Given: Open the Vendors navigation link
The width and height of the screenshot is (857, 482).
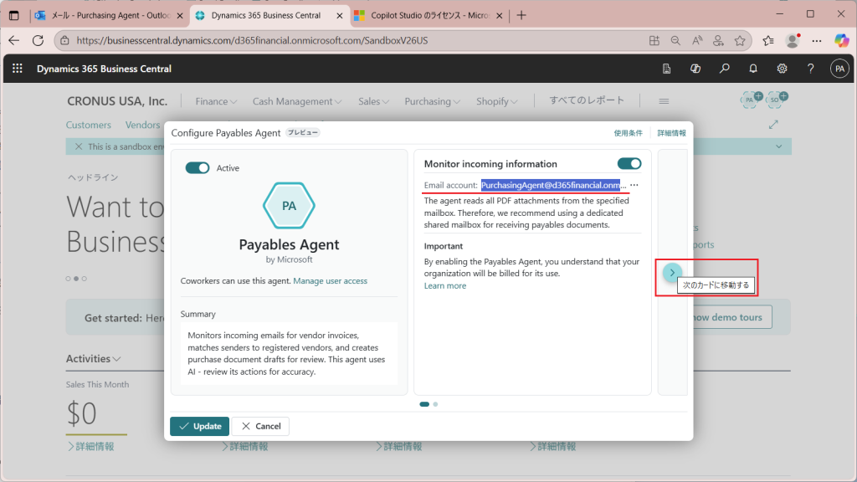Looking at the screenshot, I should point(142,125).
